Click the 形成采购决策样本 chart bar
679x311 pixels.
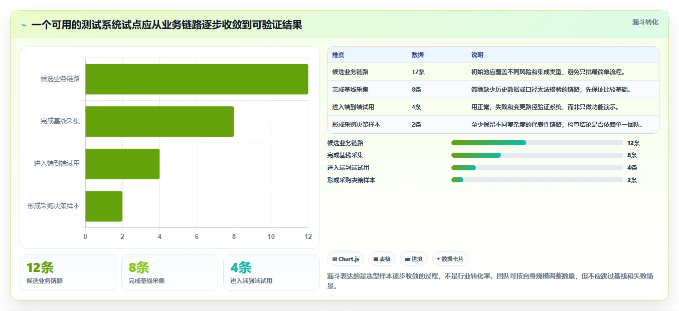104,206
